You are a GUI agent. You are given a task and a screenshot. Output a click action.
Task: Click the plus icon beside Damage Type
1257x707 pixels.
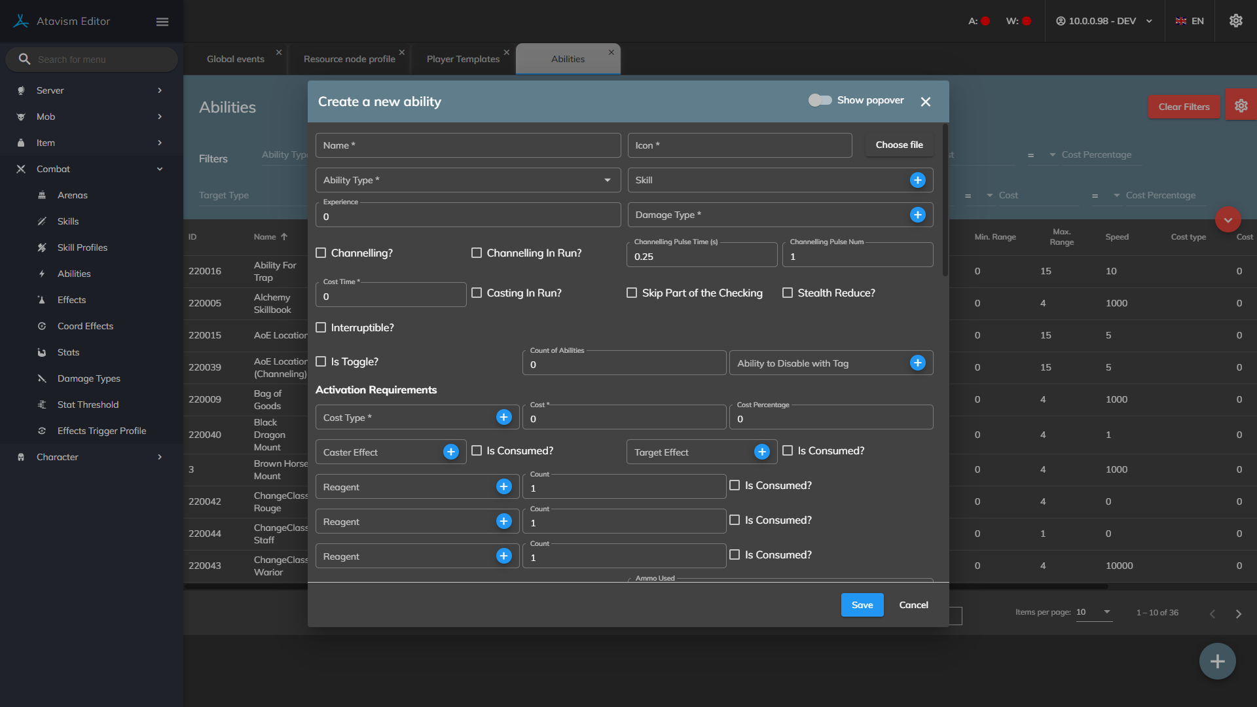click(x=917, y=215)
